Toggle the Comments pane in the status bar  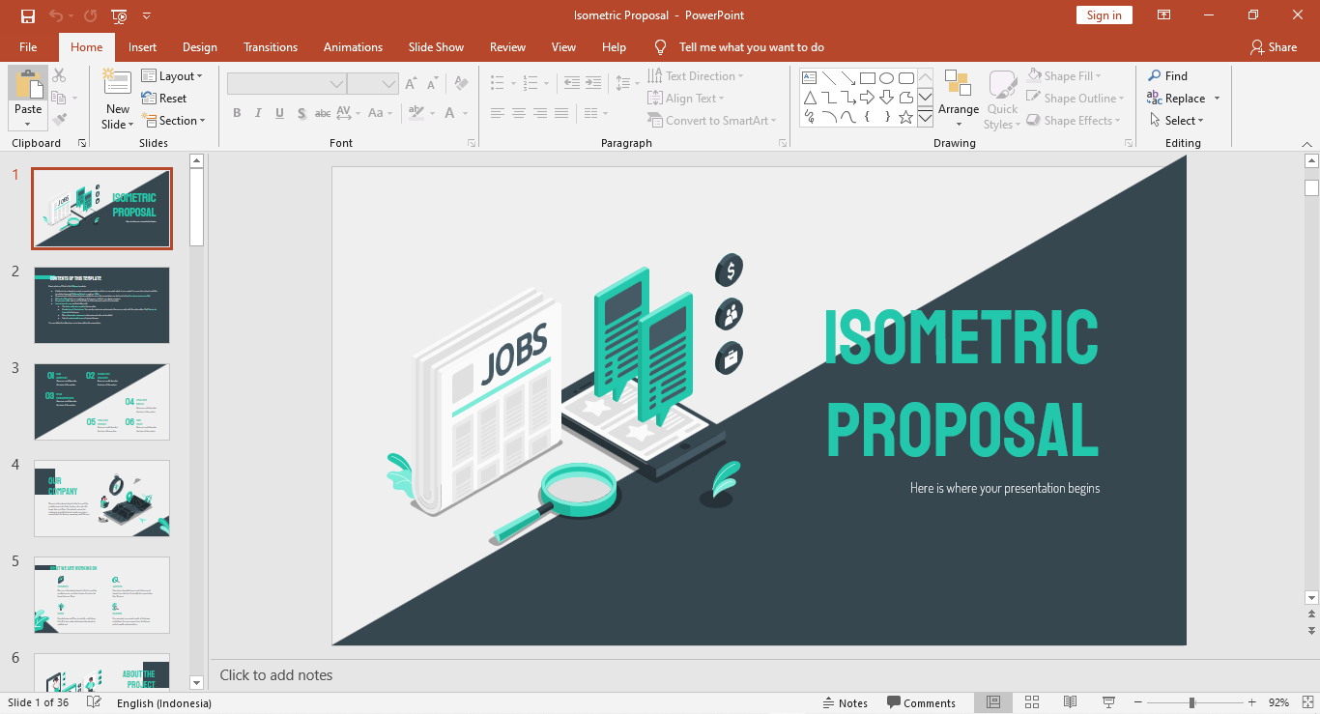click(922, 702)
